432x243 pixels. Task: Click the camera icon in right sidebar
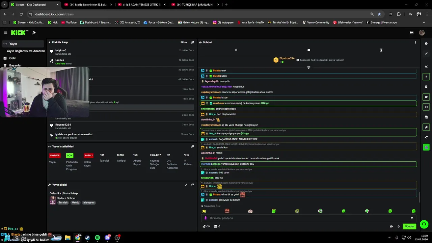426,117
